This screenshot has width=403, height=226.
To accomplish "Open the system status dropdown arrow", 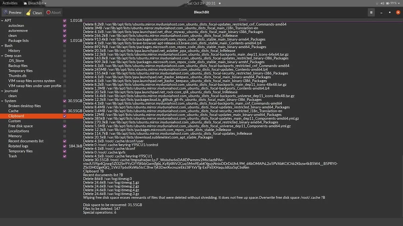I will pos(399,3).
